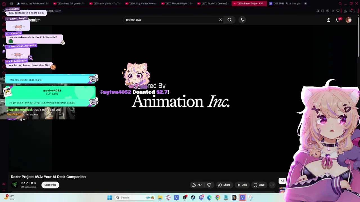
Task: Open Opera snapshot capture tool icon
Action: point(323,11)
